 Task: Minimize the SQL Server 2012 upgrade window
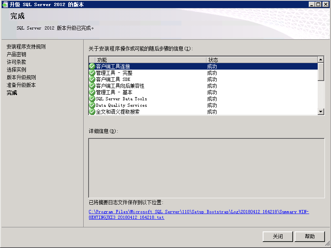[311, 4]
